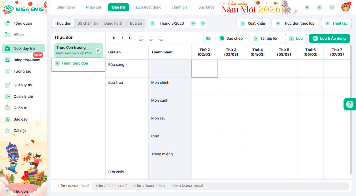
Task: Expand the Tháng 3/2026 month dropdown
Action: click(193, 23)
